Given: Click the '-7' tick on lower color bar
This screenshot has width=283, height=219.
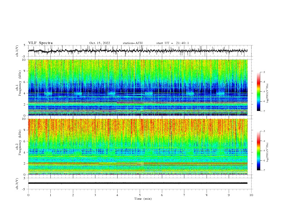Looking at the screenshot, I should 263,170.
